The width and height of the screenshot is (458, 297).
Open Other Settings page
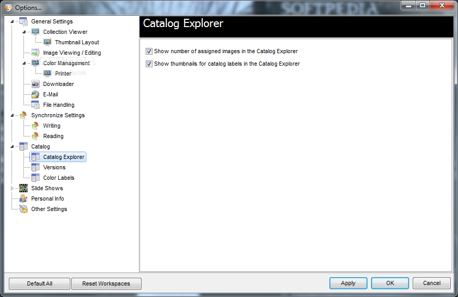tap(49, 209)
